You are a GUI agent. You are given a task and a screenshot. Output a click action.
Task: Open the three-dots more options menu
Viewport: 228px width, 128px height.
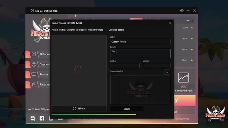(190, 21)
